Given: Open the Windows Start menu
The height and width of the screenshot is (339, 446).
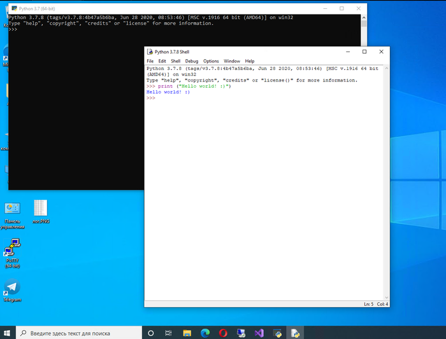Looking at the screenshot, I should click(x=7, y=333).
